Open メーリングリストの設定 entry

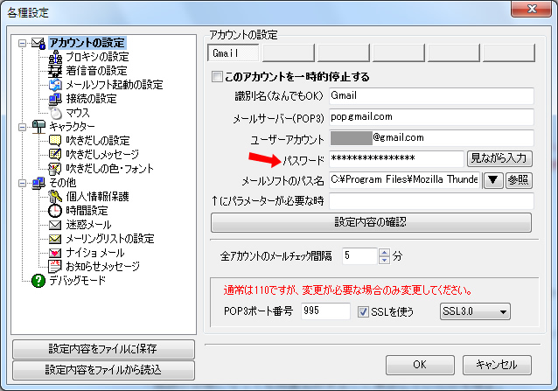click(110, 239)
